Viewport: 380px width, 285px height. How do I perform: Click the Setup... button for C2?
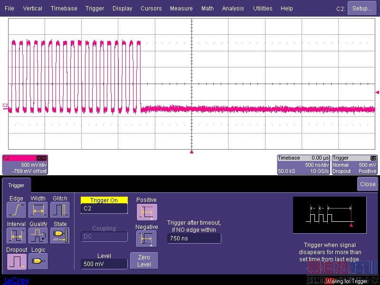coord(362,9)
